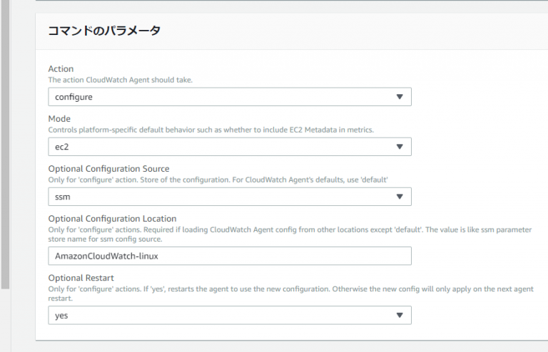Click the description about EC2 Metadata in metrics
Image resolution: width=548 pixels, height=352 pixels.
(x=211, y=130)
